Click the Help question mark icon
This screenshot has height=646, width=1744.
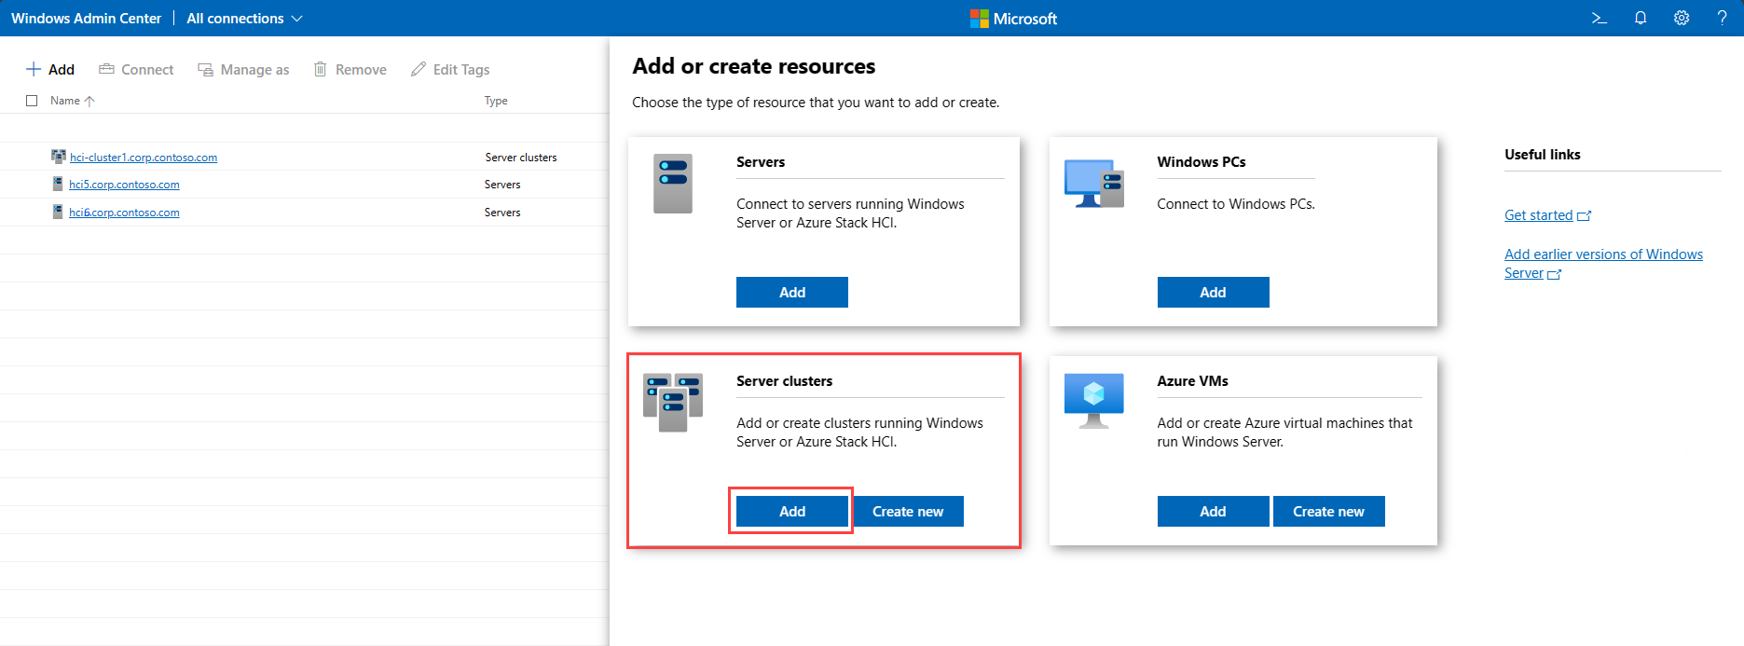point(1722,19)
